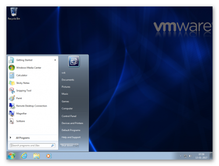Screen dimensions: 219x166
Task: Select the Calculator label
Action: [22, 75]
